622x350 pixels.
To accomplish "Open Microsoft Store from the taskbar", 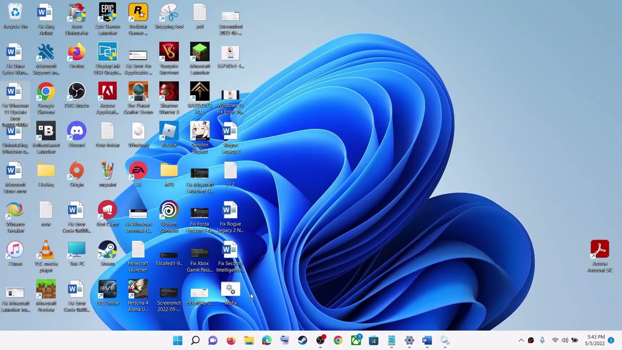I will click(x=374, y=340).
